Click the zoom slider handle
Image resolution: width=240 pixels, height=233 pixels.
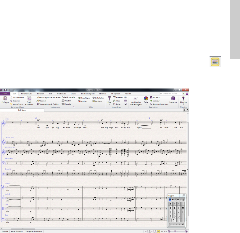[x=175, y=232]
